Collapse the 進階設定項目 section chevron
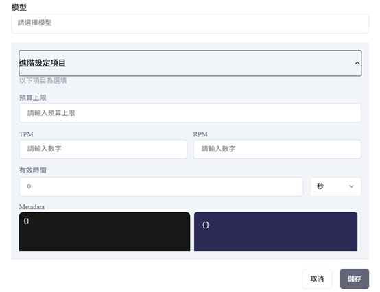The height and width of the screenshot is (292, 380). (357, 63)
